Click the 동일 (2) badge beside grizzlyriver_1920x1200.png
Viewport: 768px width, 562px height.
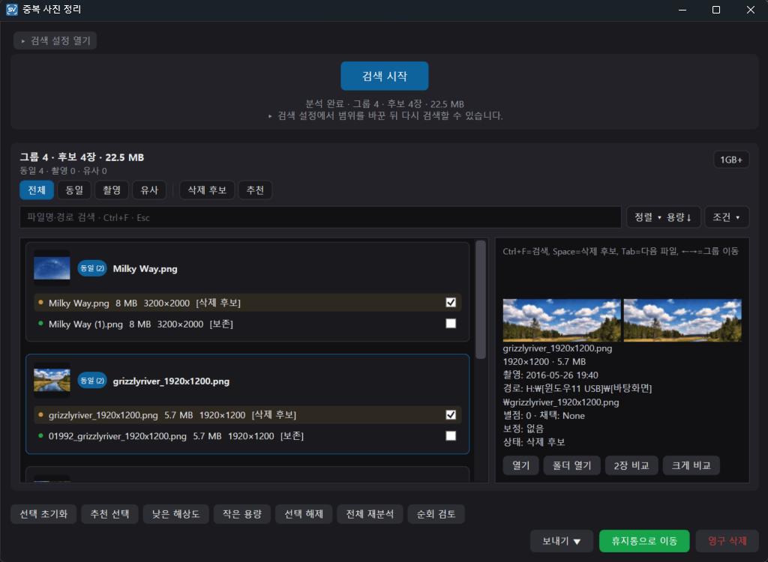tap(92, 381)
